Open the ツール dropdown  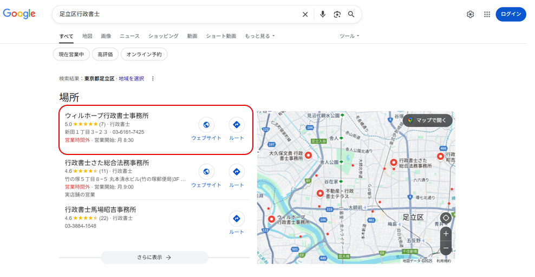[349, 36]
